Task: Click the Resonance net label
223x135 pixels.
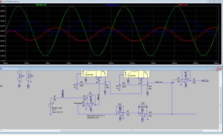Action: tap(78, 103)
